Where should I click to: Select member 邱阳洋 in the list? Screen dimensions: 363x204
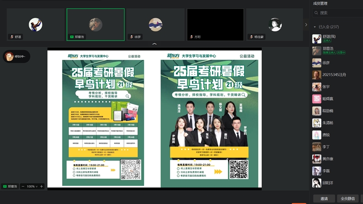click(x=337, y=183)
